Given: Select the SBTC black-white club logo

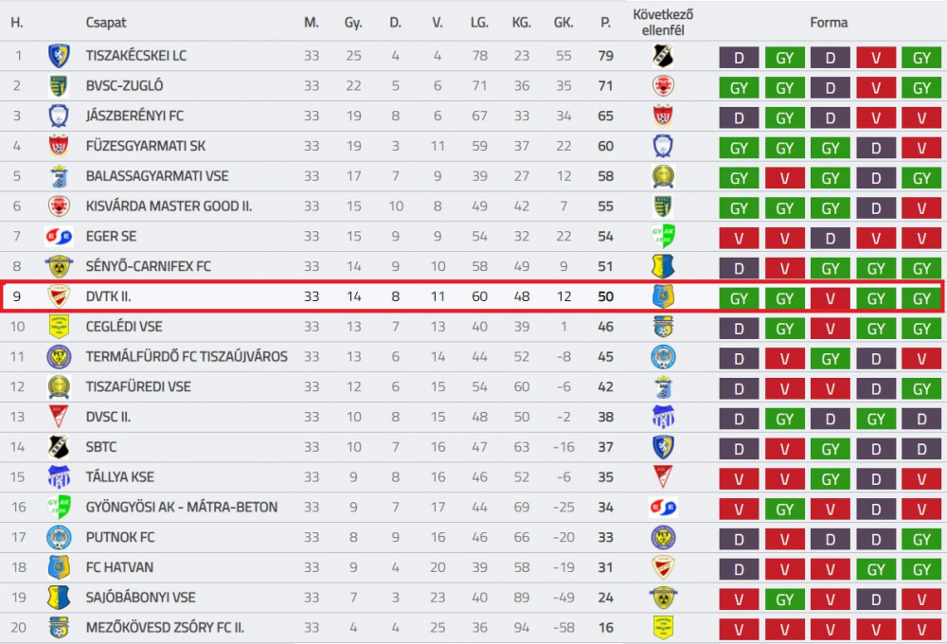Looking at the screenshot, I should [x=59, y=447].
